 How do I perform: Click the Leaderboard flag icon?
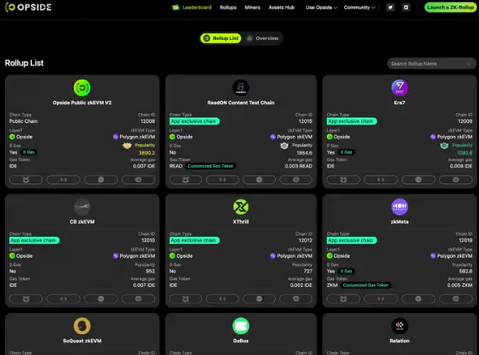coord(176,7)
